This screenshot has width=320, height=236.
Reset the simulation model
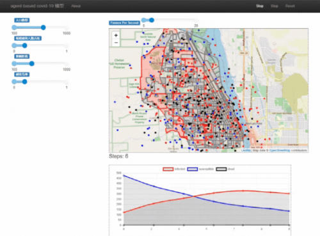(x=290, y=6)
